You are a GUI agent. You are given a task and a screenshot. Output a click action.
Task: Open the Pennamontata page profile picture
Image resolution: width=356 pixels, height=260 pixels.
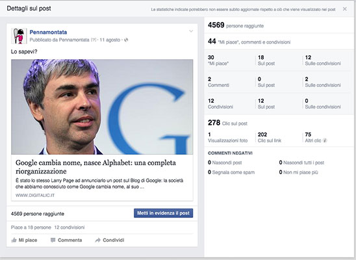tap(19, 36)
